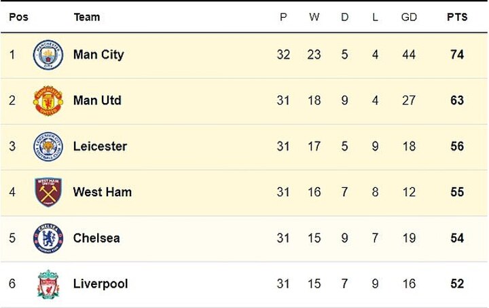Image resolution: width=489 pixels, height=308 pixels.
Task: Click the Team column header
Action: coord(86,17)
